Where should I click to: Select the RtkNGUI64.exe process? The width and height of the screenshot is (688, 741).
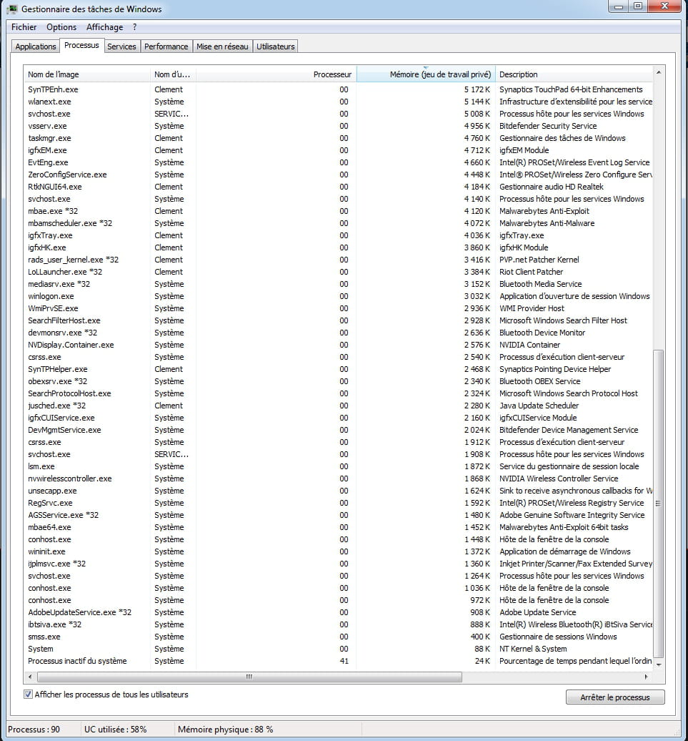338,187
